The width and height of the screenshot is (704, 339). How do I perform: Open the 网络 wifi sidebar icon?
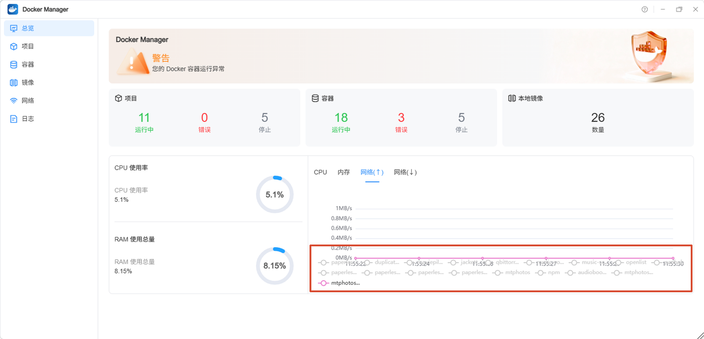14,101
